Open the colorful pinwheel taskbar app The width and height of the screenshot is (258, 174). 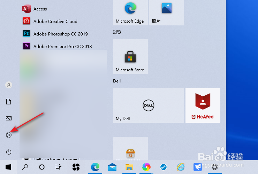point(146,167)
